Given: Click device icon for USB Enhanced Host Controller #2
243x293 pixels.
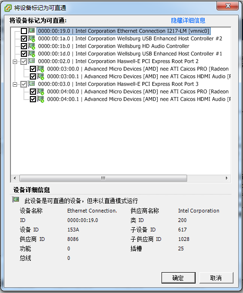Looking at the screenshot, I should (x=31, y=38).
